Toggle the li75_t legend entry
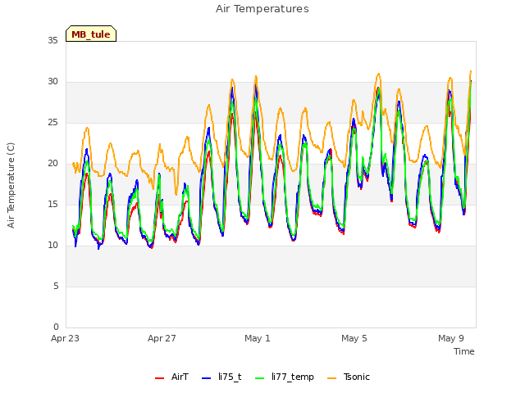 point(221,377)
